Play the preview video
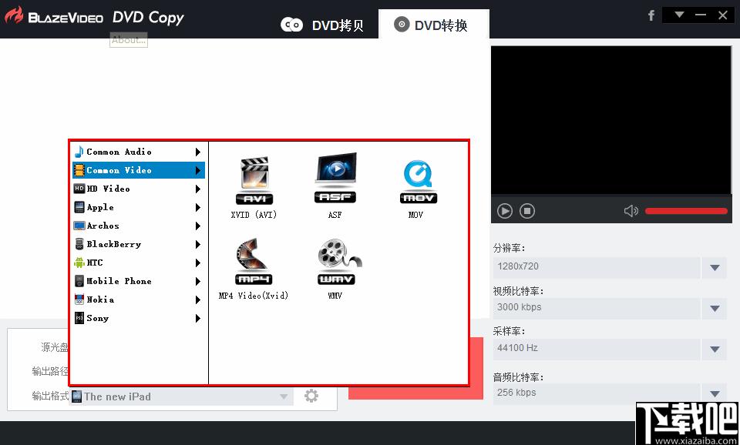 click(x=504, y=211)
